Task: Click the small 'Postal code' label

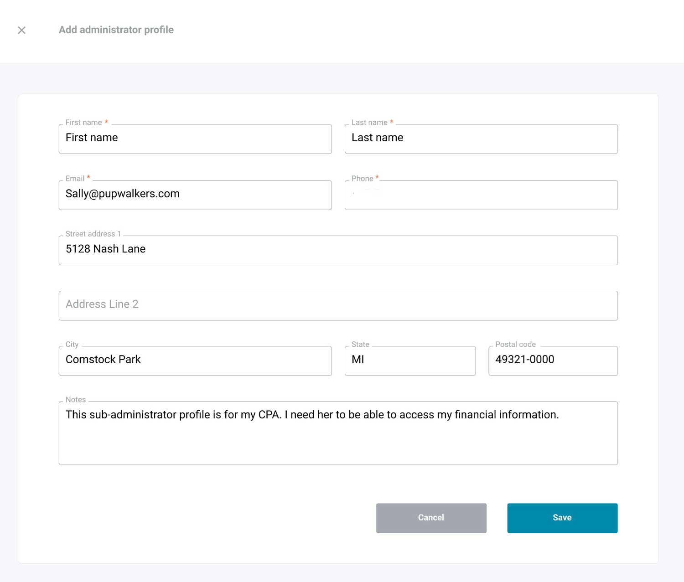Action: pos(515,345)
